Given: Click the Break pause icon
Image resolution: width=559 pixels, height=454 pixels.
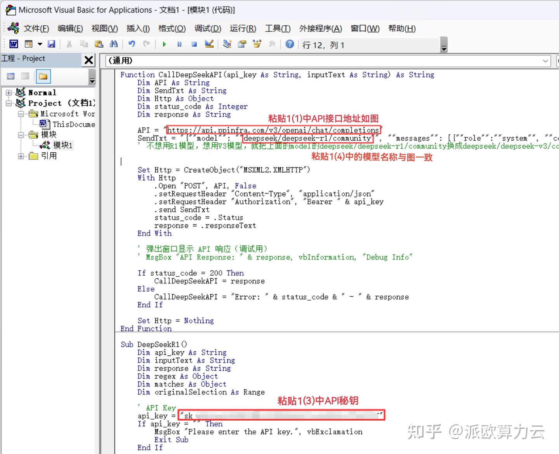Looking at the screenshot, I should coord(179,44).
